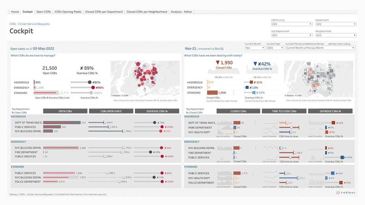Click standard NYC BUILDING DEPAR 71% dot
Image resolution: width=365 pixels, height=205 pixels.
[154, 177]
